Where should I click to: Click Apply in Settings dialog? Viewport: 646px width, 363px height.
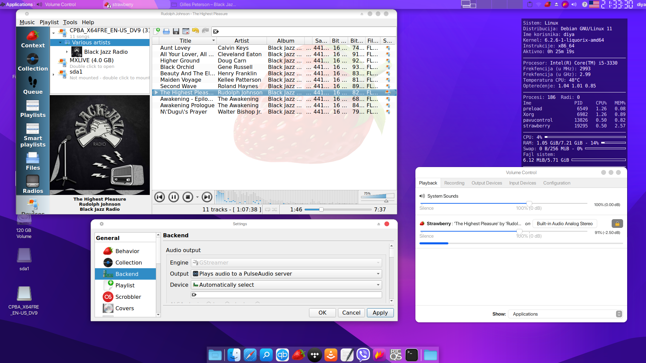coord(380,313)
